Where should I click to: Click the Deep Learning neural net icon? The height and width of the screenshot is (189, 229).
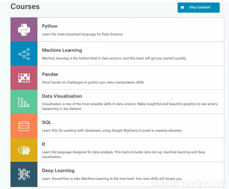point(24,174)
